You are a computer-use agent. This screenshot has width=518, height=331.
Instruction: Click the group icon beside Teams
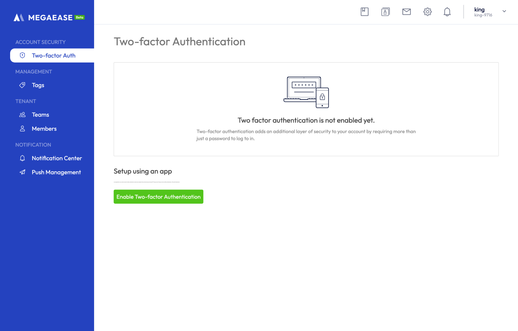pos(23,115)
